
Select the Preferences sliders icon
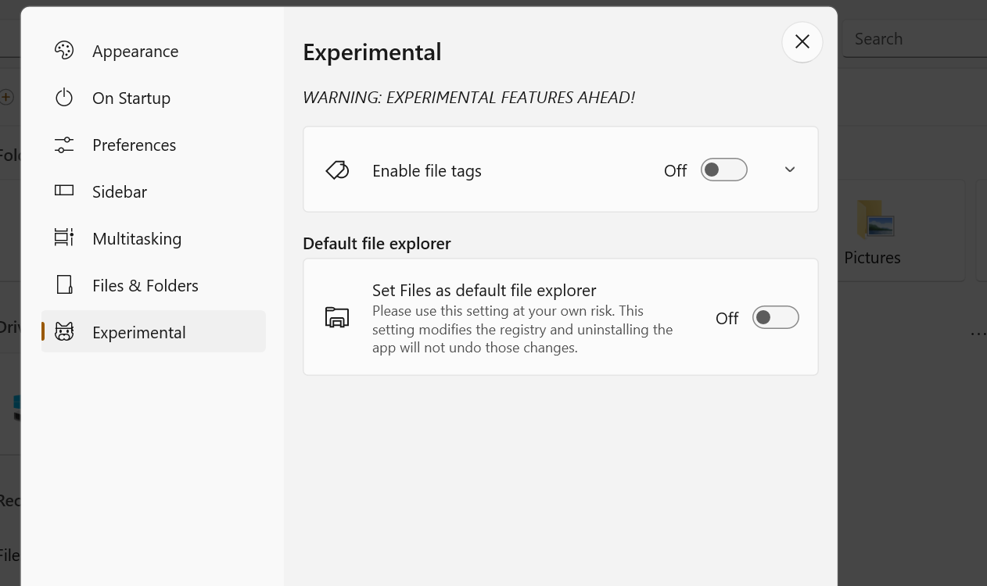tap(64, 144)
